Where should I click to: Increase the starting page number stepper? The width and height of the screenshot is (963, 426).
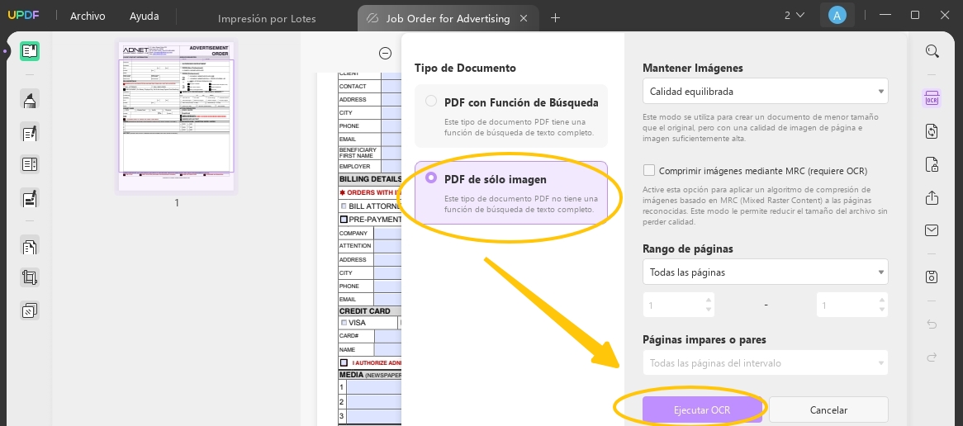click(709, 301)
